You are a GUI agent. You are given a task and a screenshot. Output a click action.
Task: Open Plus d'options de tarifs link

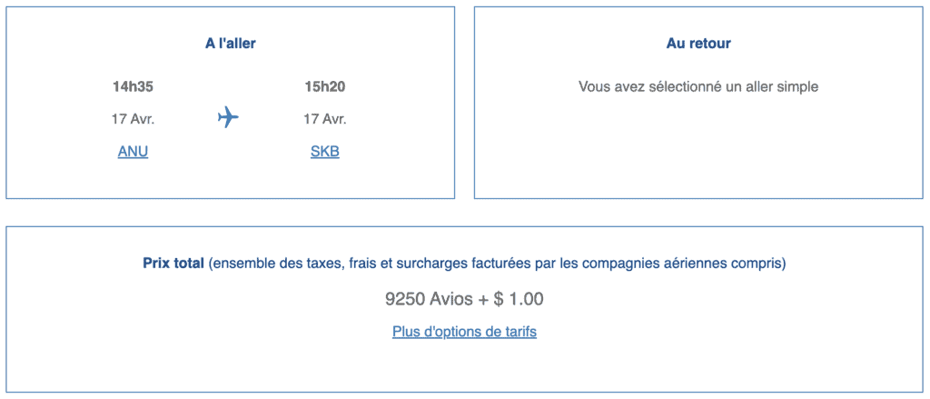coord(464,332)
